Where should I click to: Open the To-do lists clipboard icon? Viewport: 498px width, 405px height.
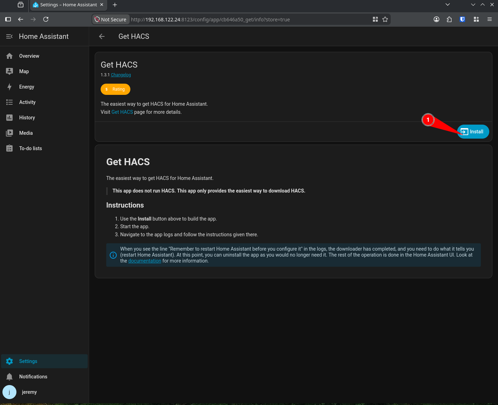[9, 148]
